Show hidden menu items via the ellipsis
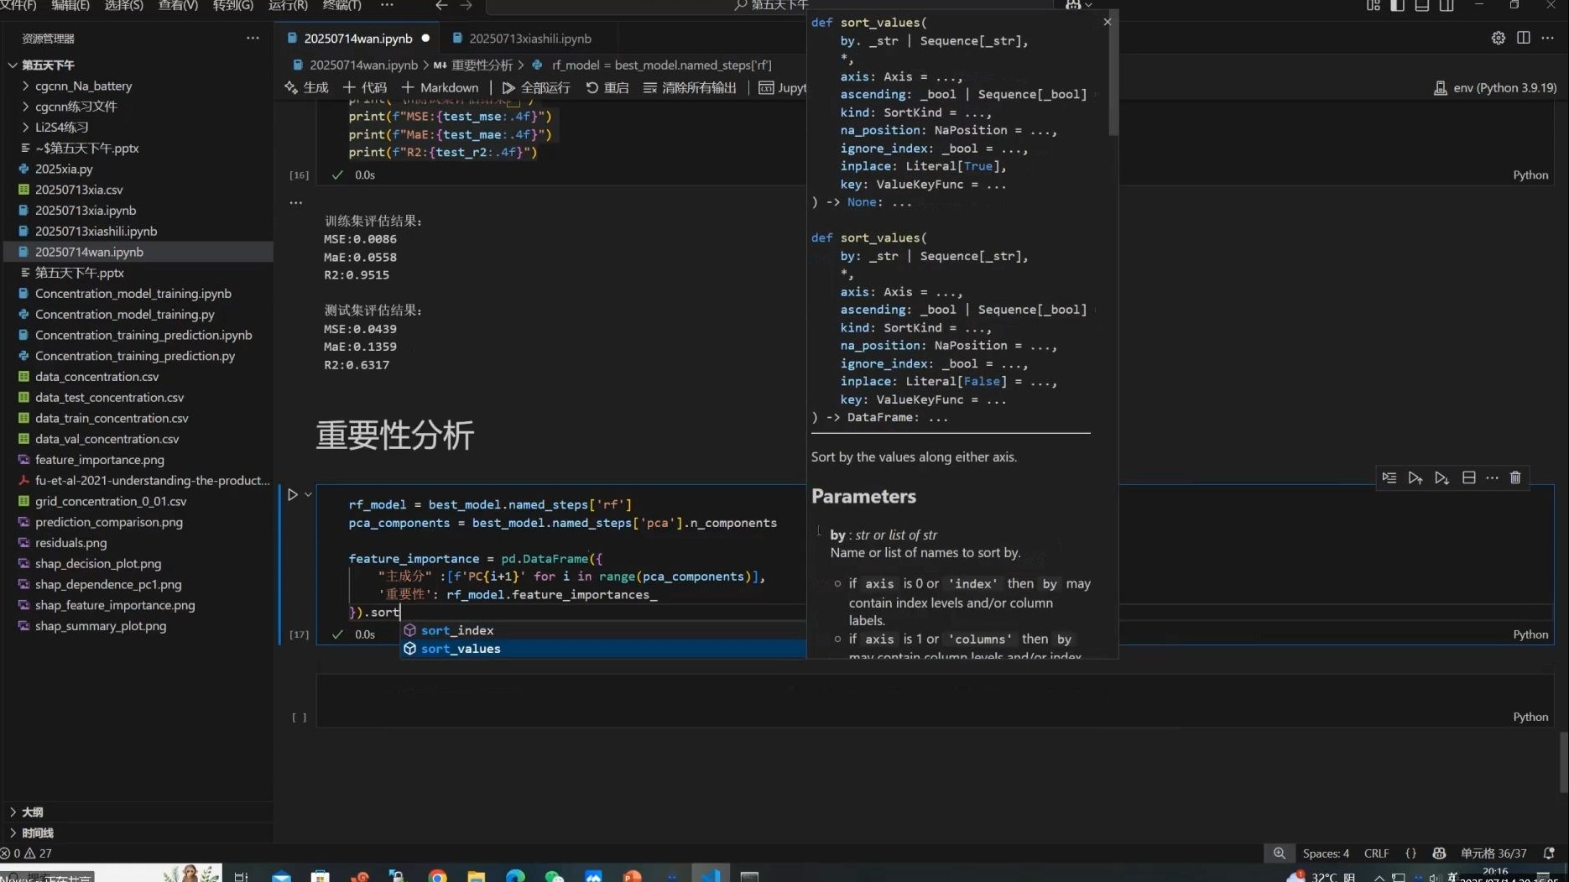The image size is (1569, 882). click(387, 5)
